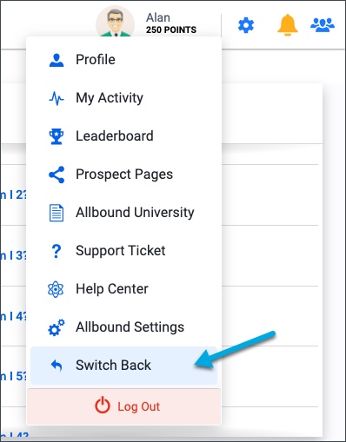Click the Allbound Settings gears icon
The image size is (346, 442).
(57, 327)
